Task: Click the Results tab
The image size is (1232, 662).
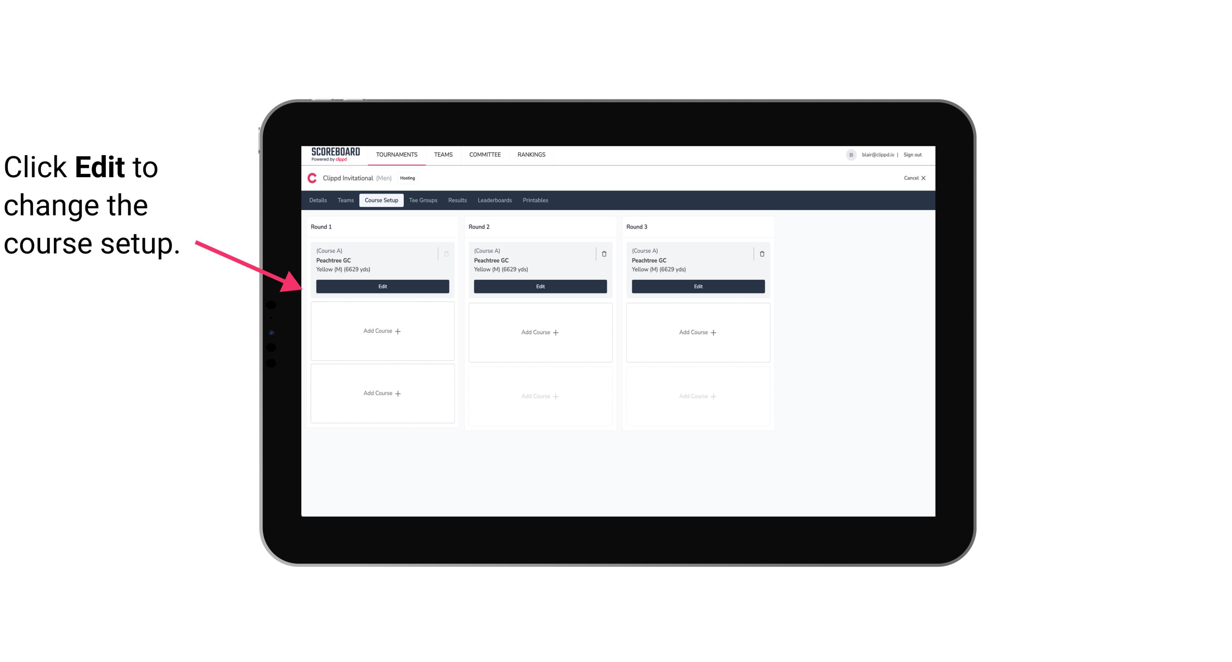Action: (x=458, y=200)
